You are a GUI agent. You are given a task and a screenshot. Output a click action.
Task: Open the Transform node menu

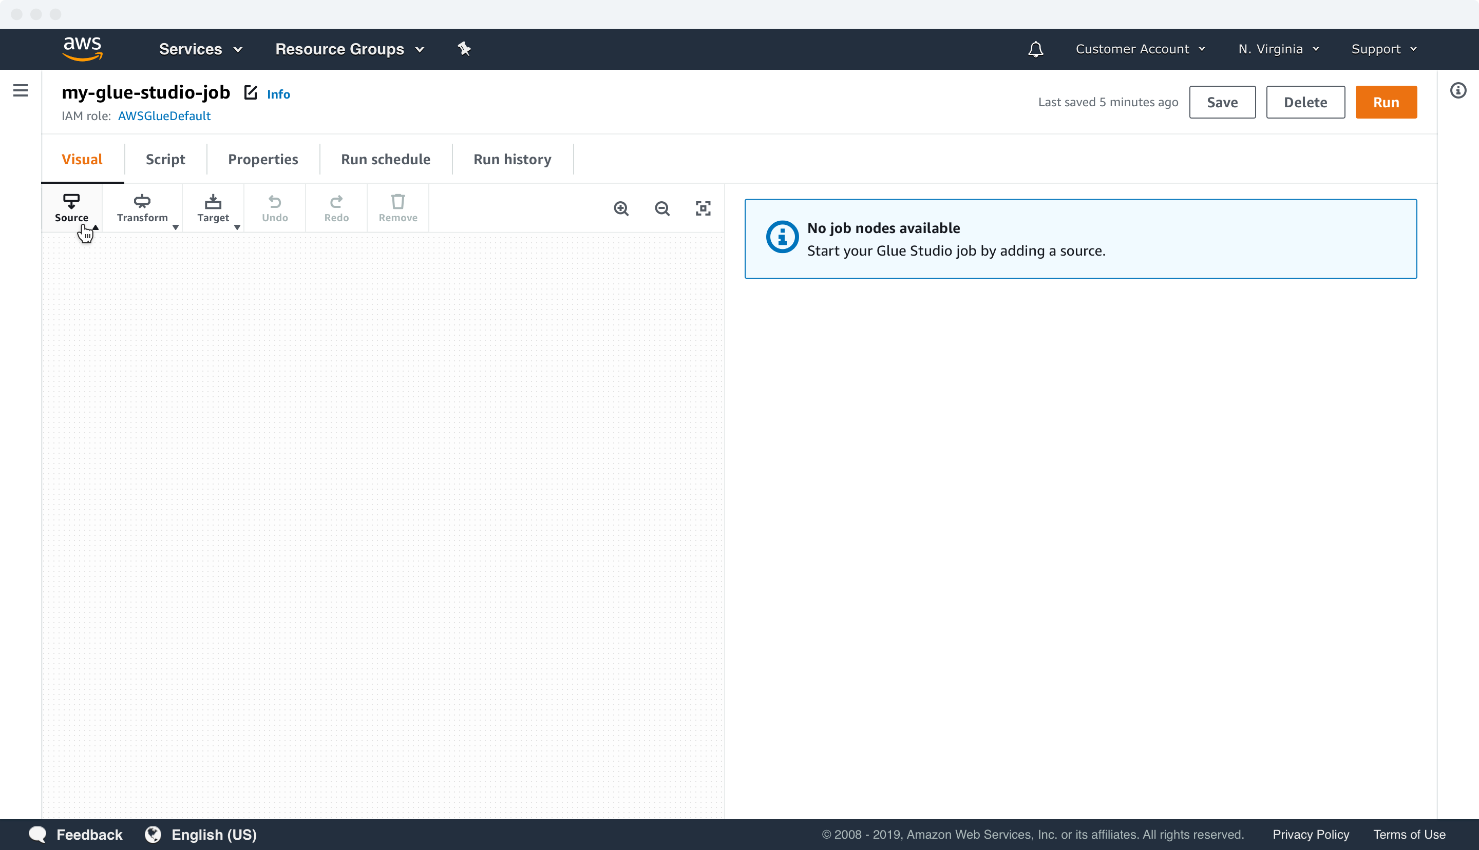tap(142, 208)
